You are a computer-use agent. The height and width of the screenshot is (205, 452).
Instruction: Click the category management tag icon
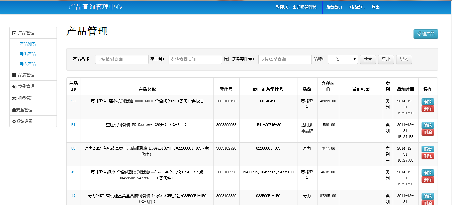14,87
